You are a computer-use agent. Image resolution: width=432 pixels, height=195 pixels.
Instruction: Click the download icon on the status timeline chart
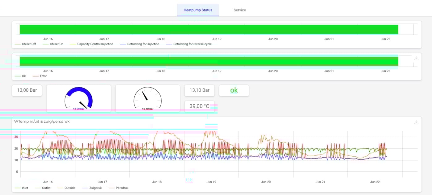point(416,58)
